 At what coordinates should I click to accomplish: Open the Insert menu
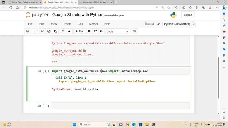click(67, 24)
